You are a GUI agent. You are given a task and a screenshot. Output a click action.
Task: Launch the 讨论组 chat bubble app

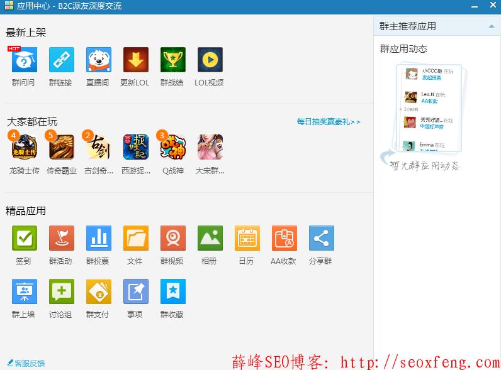[61, 291]
